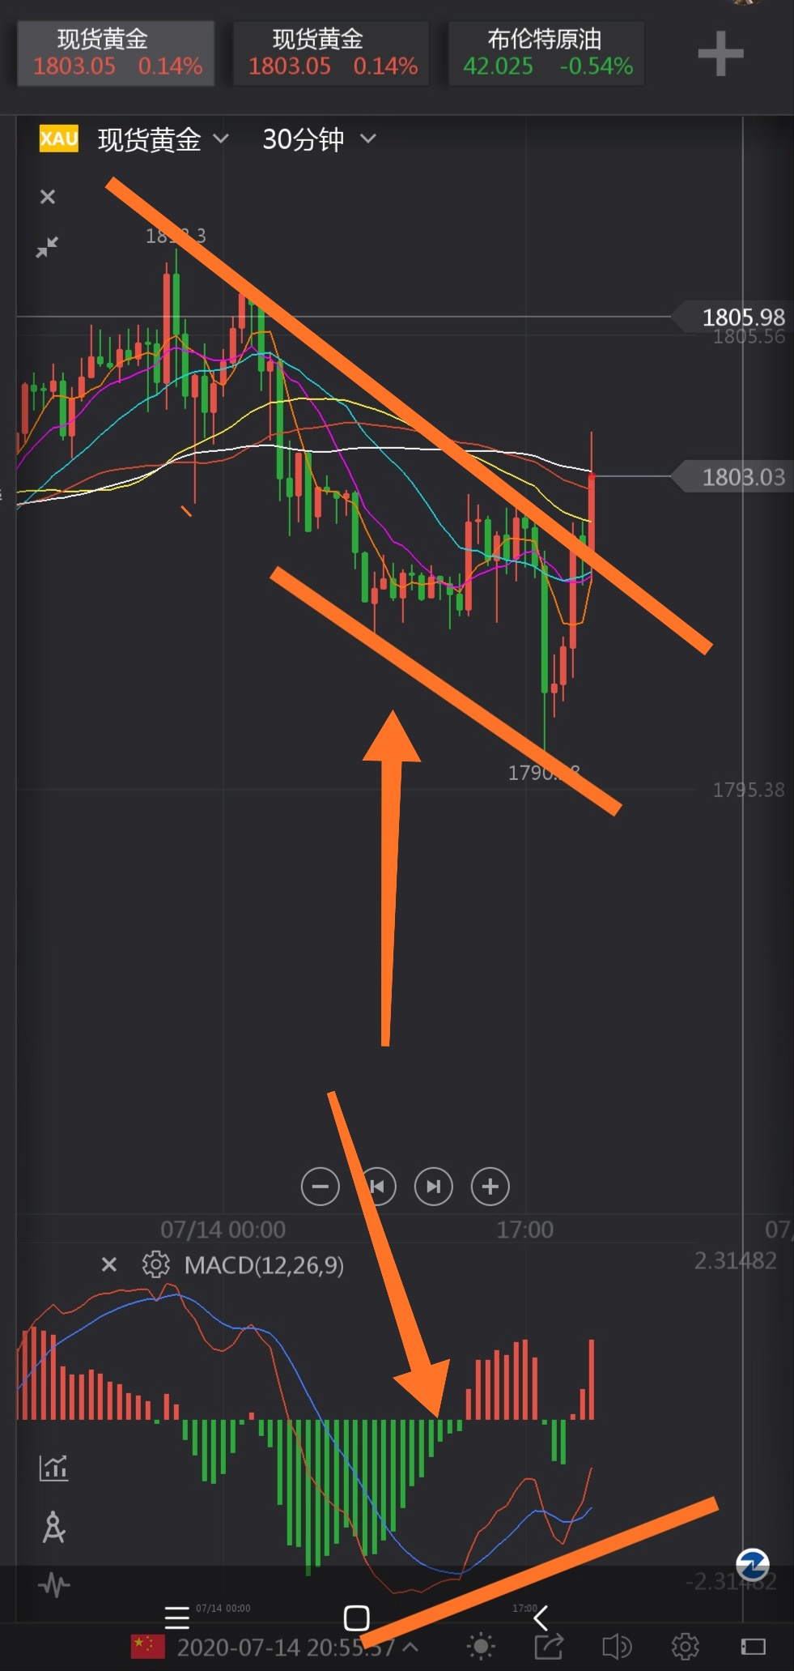The image size is (794, 1671).
Task: Skip to the latest candle button
Action: coord(434,1187)
